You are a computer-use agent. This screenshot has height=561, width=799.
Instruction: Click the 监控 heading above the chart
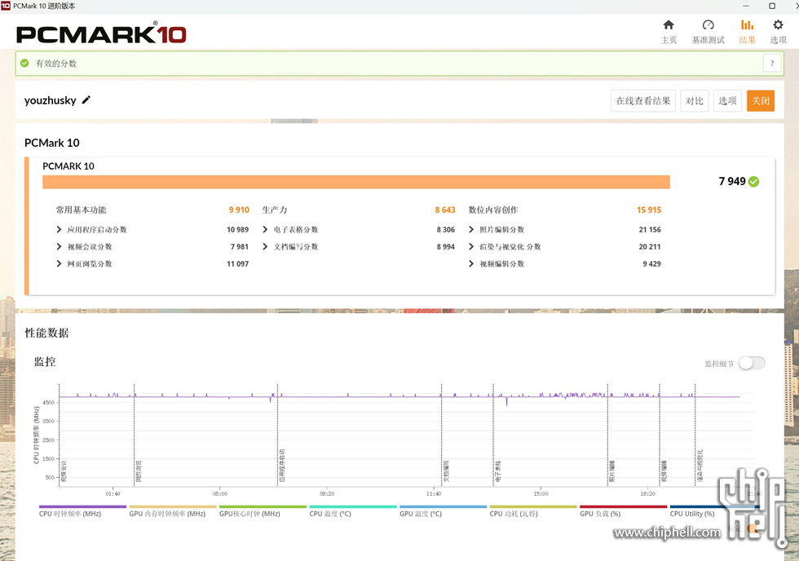click(x=45, y=362)
